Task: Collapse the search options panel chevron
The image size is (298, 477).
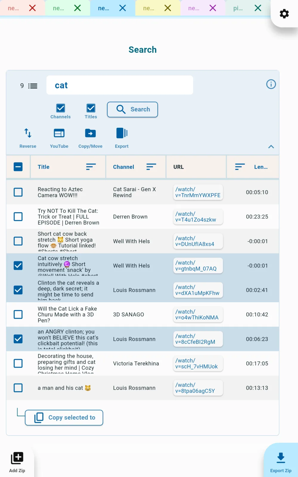Action: point(271,147)
